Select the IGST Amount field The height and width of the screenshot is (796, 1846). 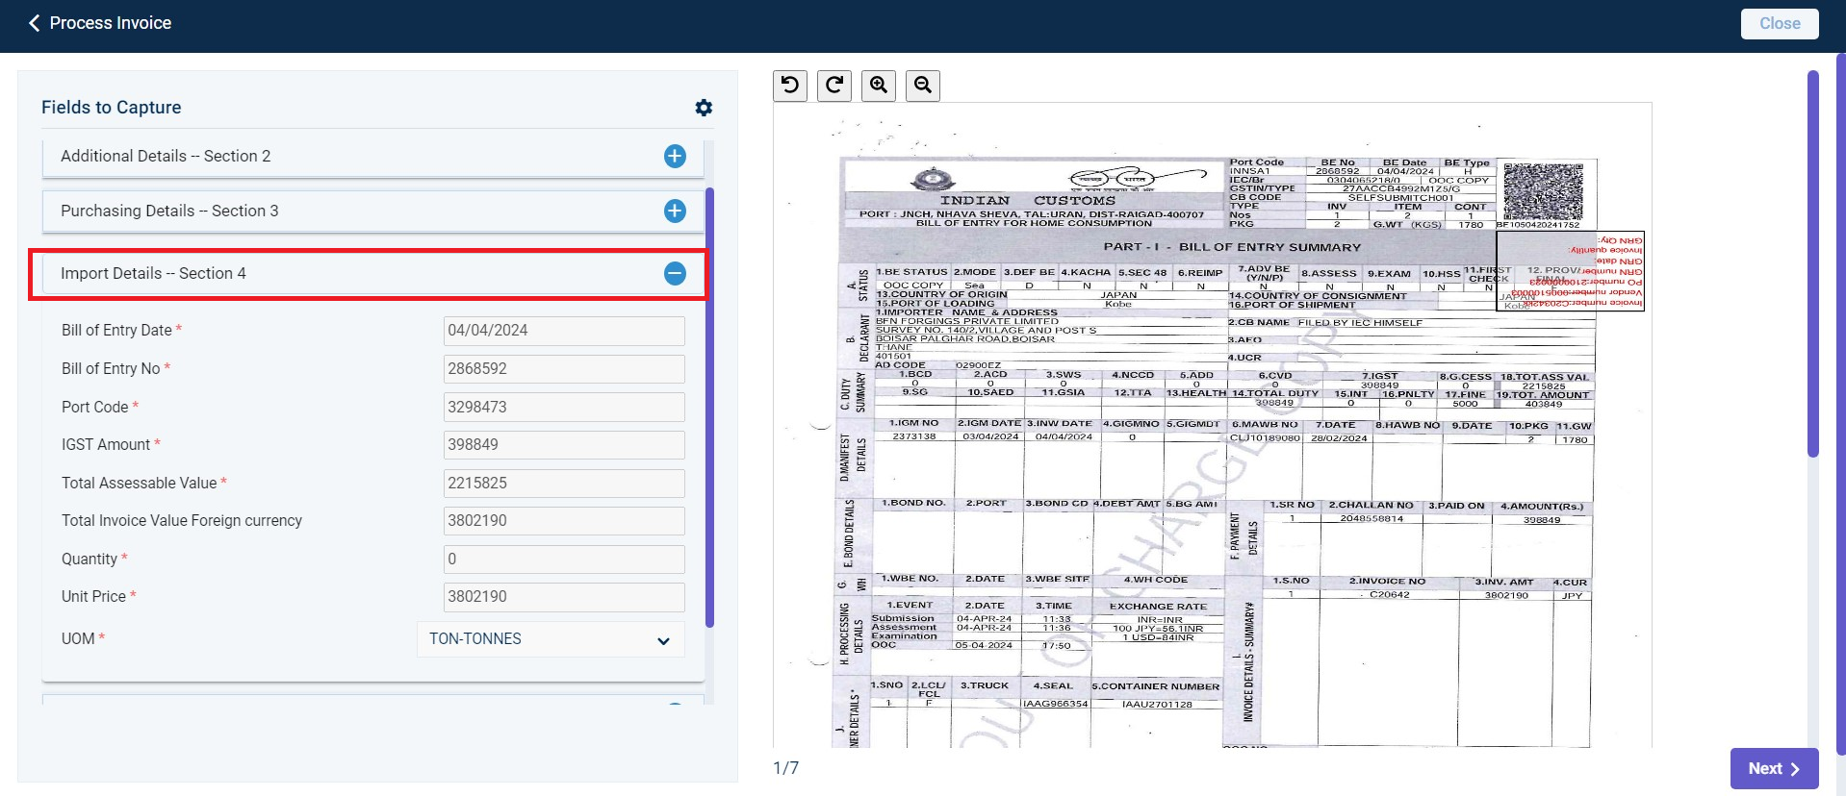[x=564, y=444]
